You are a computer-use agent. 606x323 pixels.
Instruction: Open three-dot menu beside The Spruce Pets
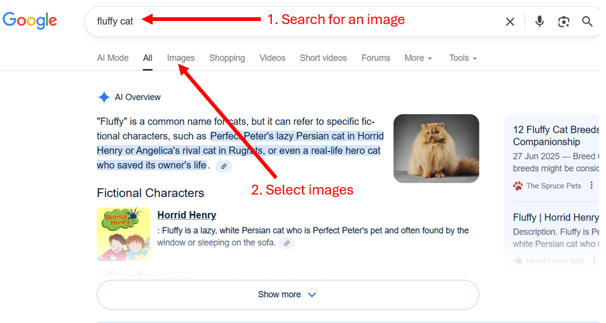[x=591, y=185]
